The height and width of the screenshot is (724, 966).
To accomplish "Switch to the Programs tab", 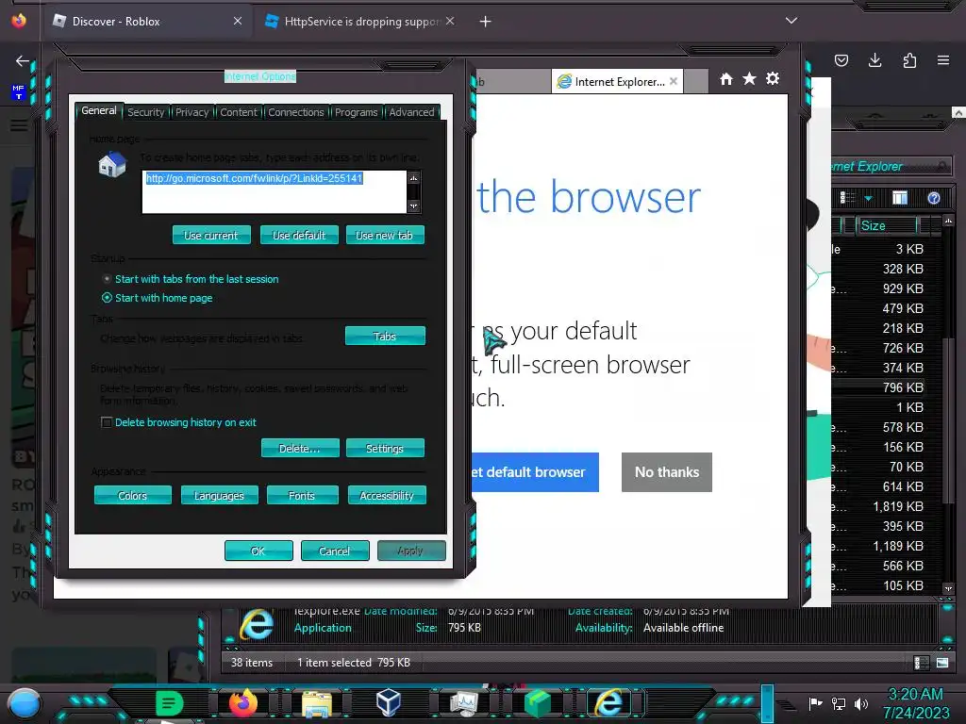I will (356, 112).
